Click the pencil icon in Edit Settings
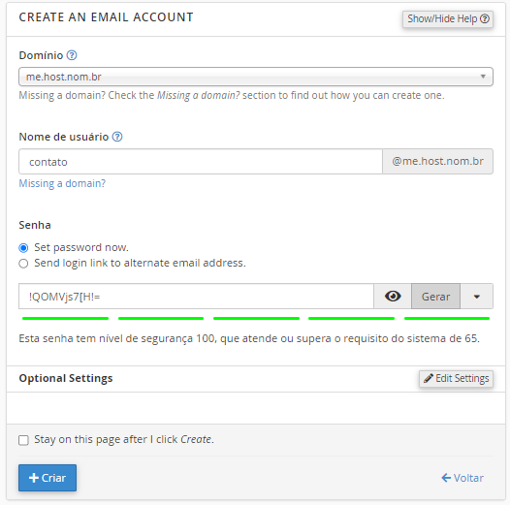510x505 pixels. pyautogui.click(x=429, y=378)
